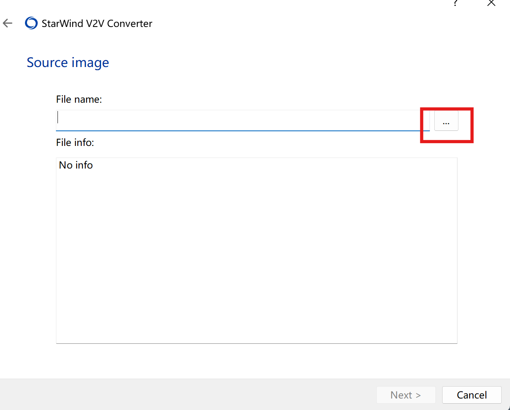Click the Next > button
Viewport: 510px width, 410px height.
[x=406, y=395]
